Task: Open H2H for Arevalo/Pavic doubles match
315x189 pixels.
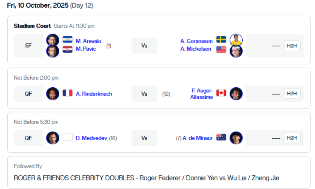Action: (x=292, y=46)
